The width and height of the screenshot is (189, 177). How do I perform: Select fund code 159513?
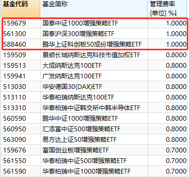pos(14,65)
